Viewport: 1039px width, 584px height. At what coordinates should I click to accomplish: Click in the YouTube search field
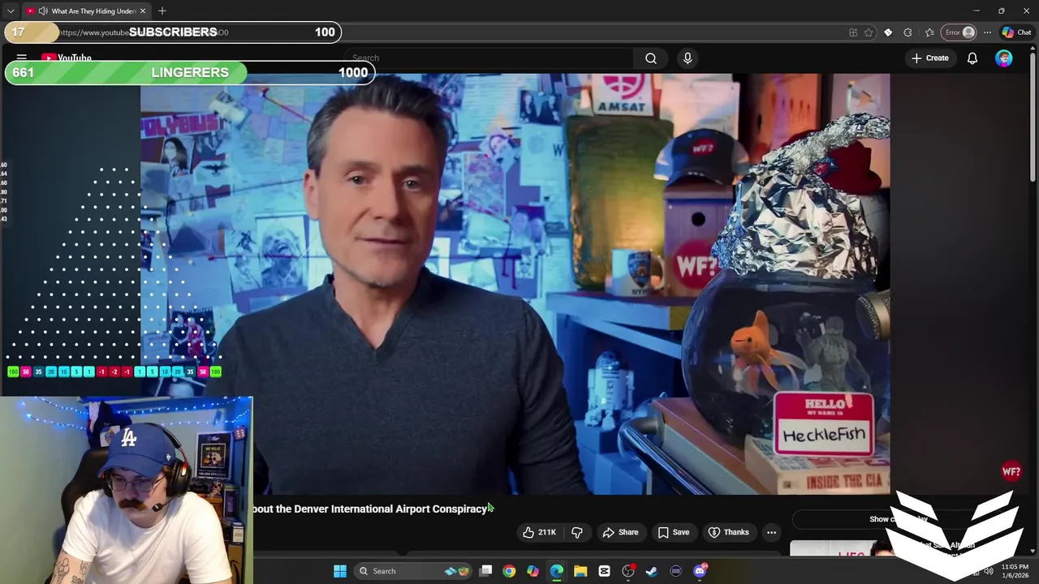coord(489,58)
